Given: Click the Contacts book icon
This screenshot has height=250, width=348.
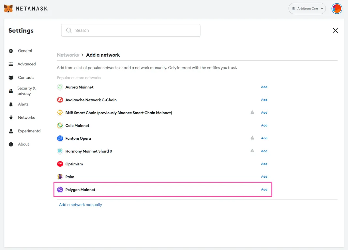Looking at the screenshot, I should pyautogui.click(x=11, y=77).
